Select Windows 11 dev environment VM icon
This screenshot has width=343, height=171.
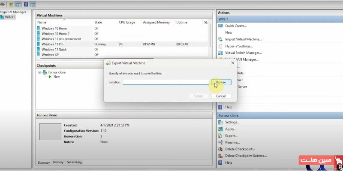(39, 39)
